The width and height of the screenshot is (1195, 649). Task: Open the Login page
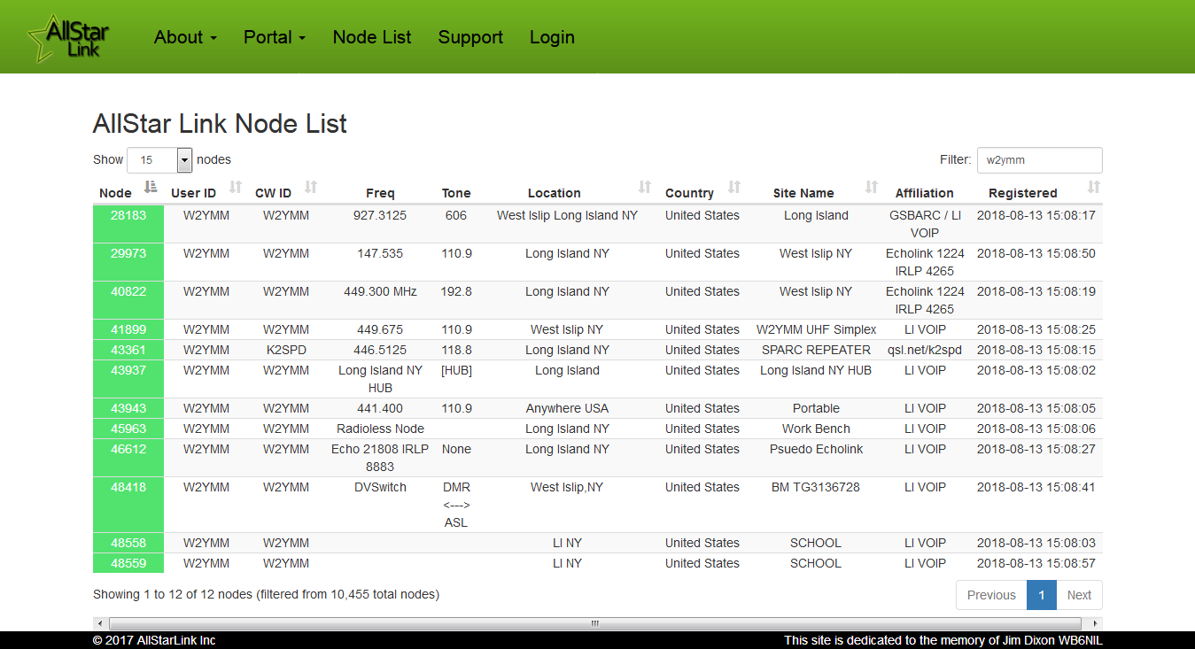coord(552,37)
